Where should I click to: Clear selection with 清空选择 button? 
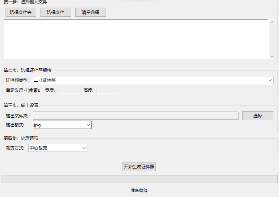(90, 12)
